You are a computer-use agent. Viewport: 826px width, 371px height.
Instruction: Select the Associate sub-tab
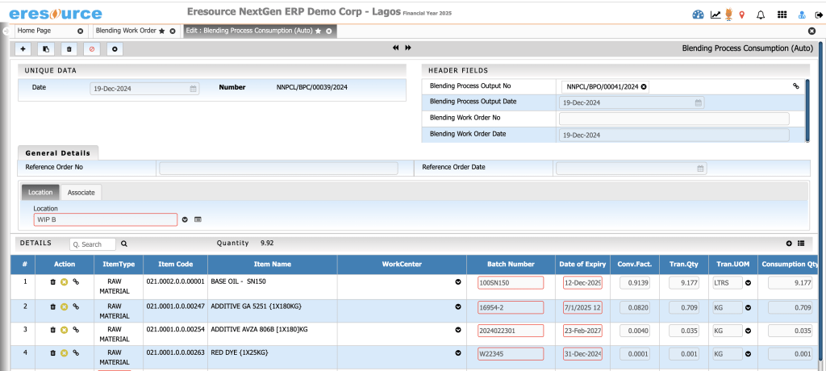(81, 192)
